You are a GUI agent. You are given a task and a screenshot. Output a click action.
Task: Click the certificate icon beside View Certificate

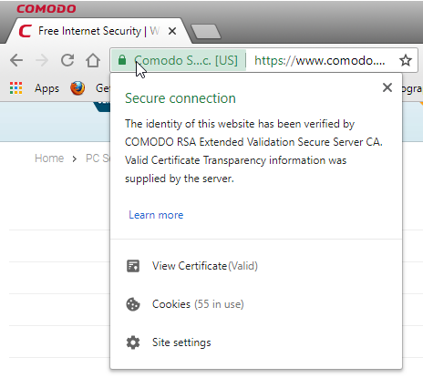coord(133,266)
